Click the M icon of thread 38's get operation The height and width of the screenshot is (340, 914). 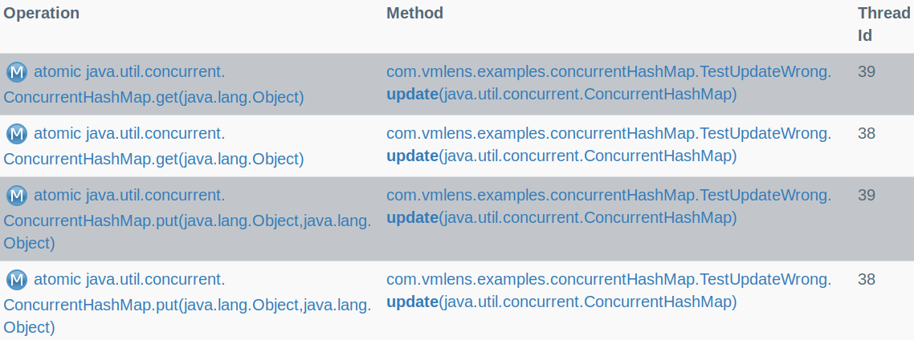(x=17, y=134)
